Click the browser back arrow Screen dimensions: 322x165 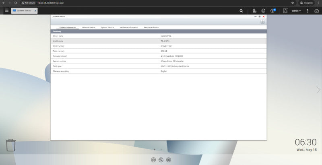coord(4,3)
